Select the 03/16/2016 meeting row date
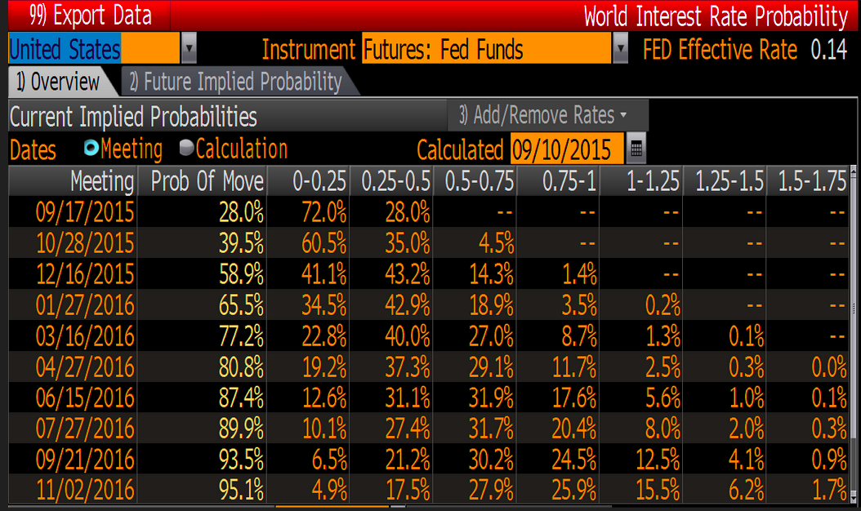 tap(85, 335)
